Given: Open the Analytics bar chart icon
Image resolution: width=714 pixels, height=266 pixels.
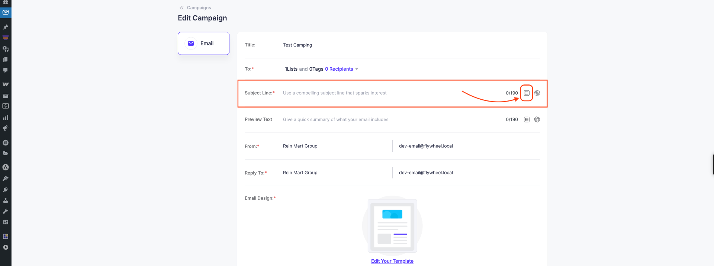Looking at the screenshot, I should (6, 118).
